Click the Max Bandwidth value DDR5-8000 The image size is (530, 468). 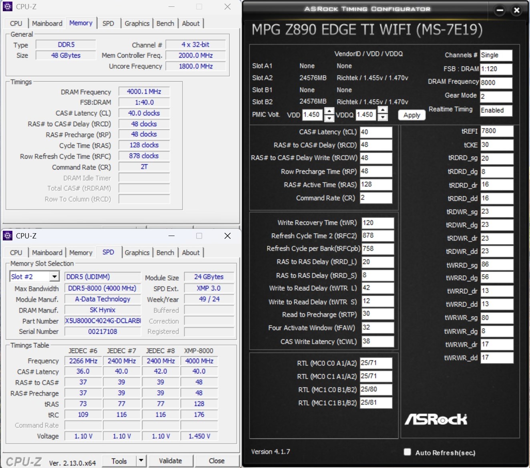tap(102, 288)
